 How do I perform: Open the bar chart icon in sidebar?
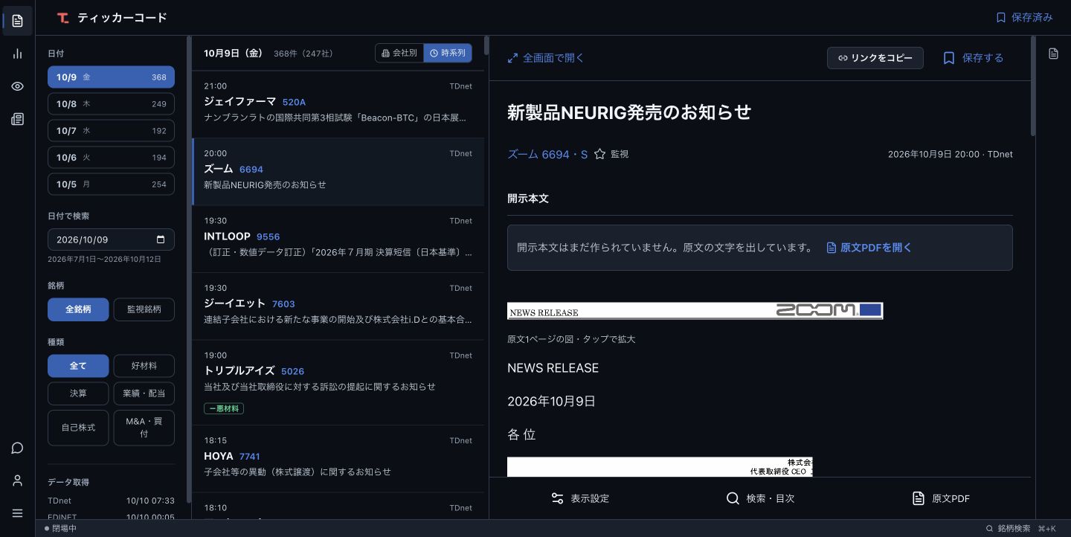pos(18,54)
